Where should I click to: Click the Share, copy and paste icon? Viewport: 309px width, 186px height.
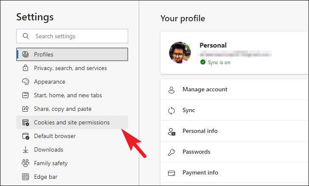(x=25, y=109)
